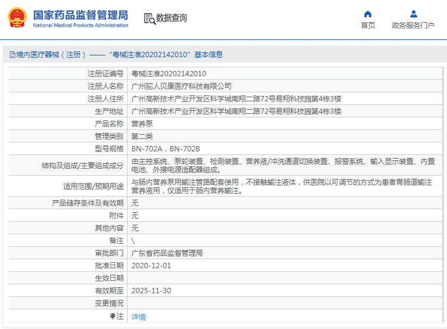Click 其他内容 value 无
This screenshot has height=329, width=447.
(135, 228)
